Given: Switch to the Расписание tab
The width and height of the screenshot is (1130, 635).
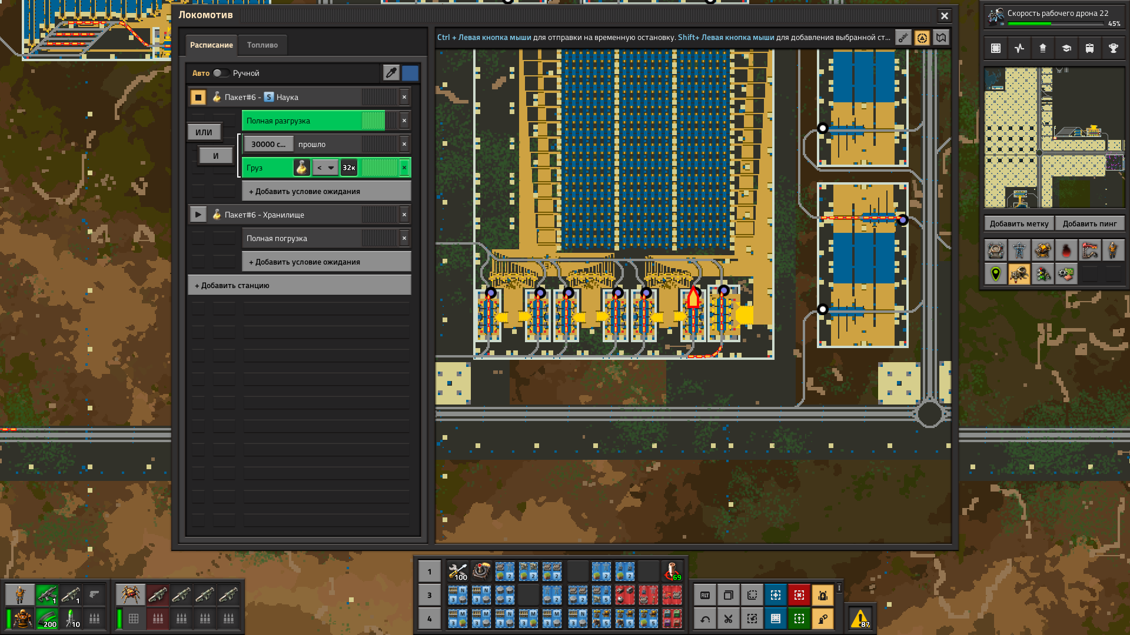Looking at the screenshot, I should (211, 45).
